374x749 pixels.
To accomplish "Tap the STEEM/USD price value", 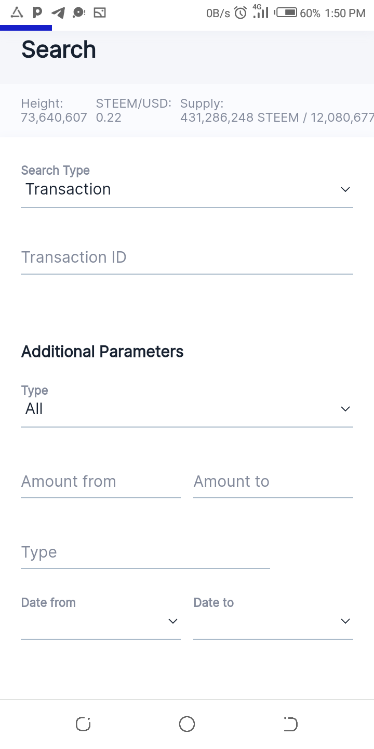I will pyautogui.click(x=109, y=118).
